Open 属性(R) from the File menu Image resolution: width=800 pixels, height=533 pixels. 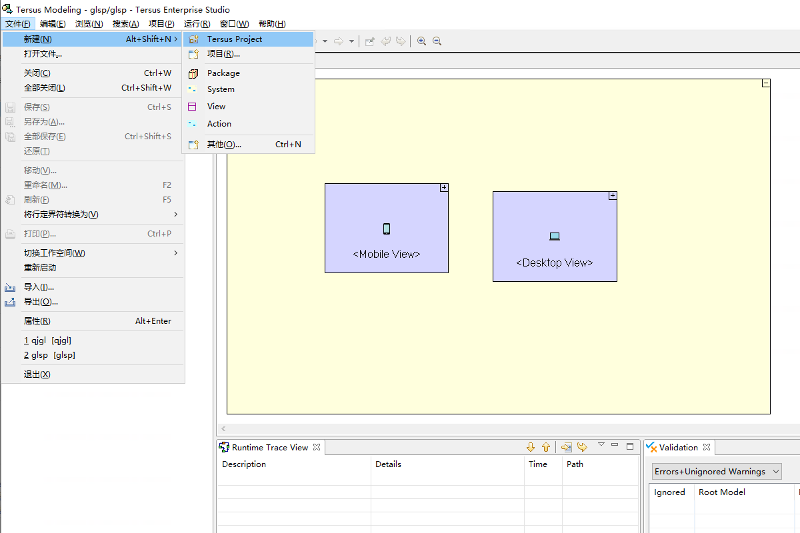pos(93,321)
